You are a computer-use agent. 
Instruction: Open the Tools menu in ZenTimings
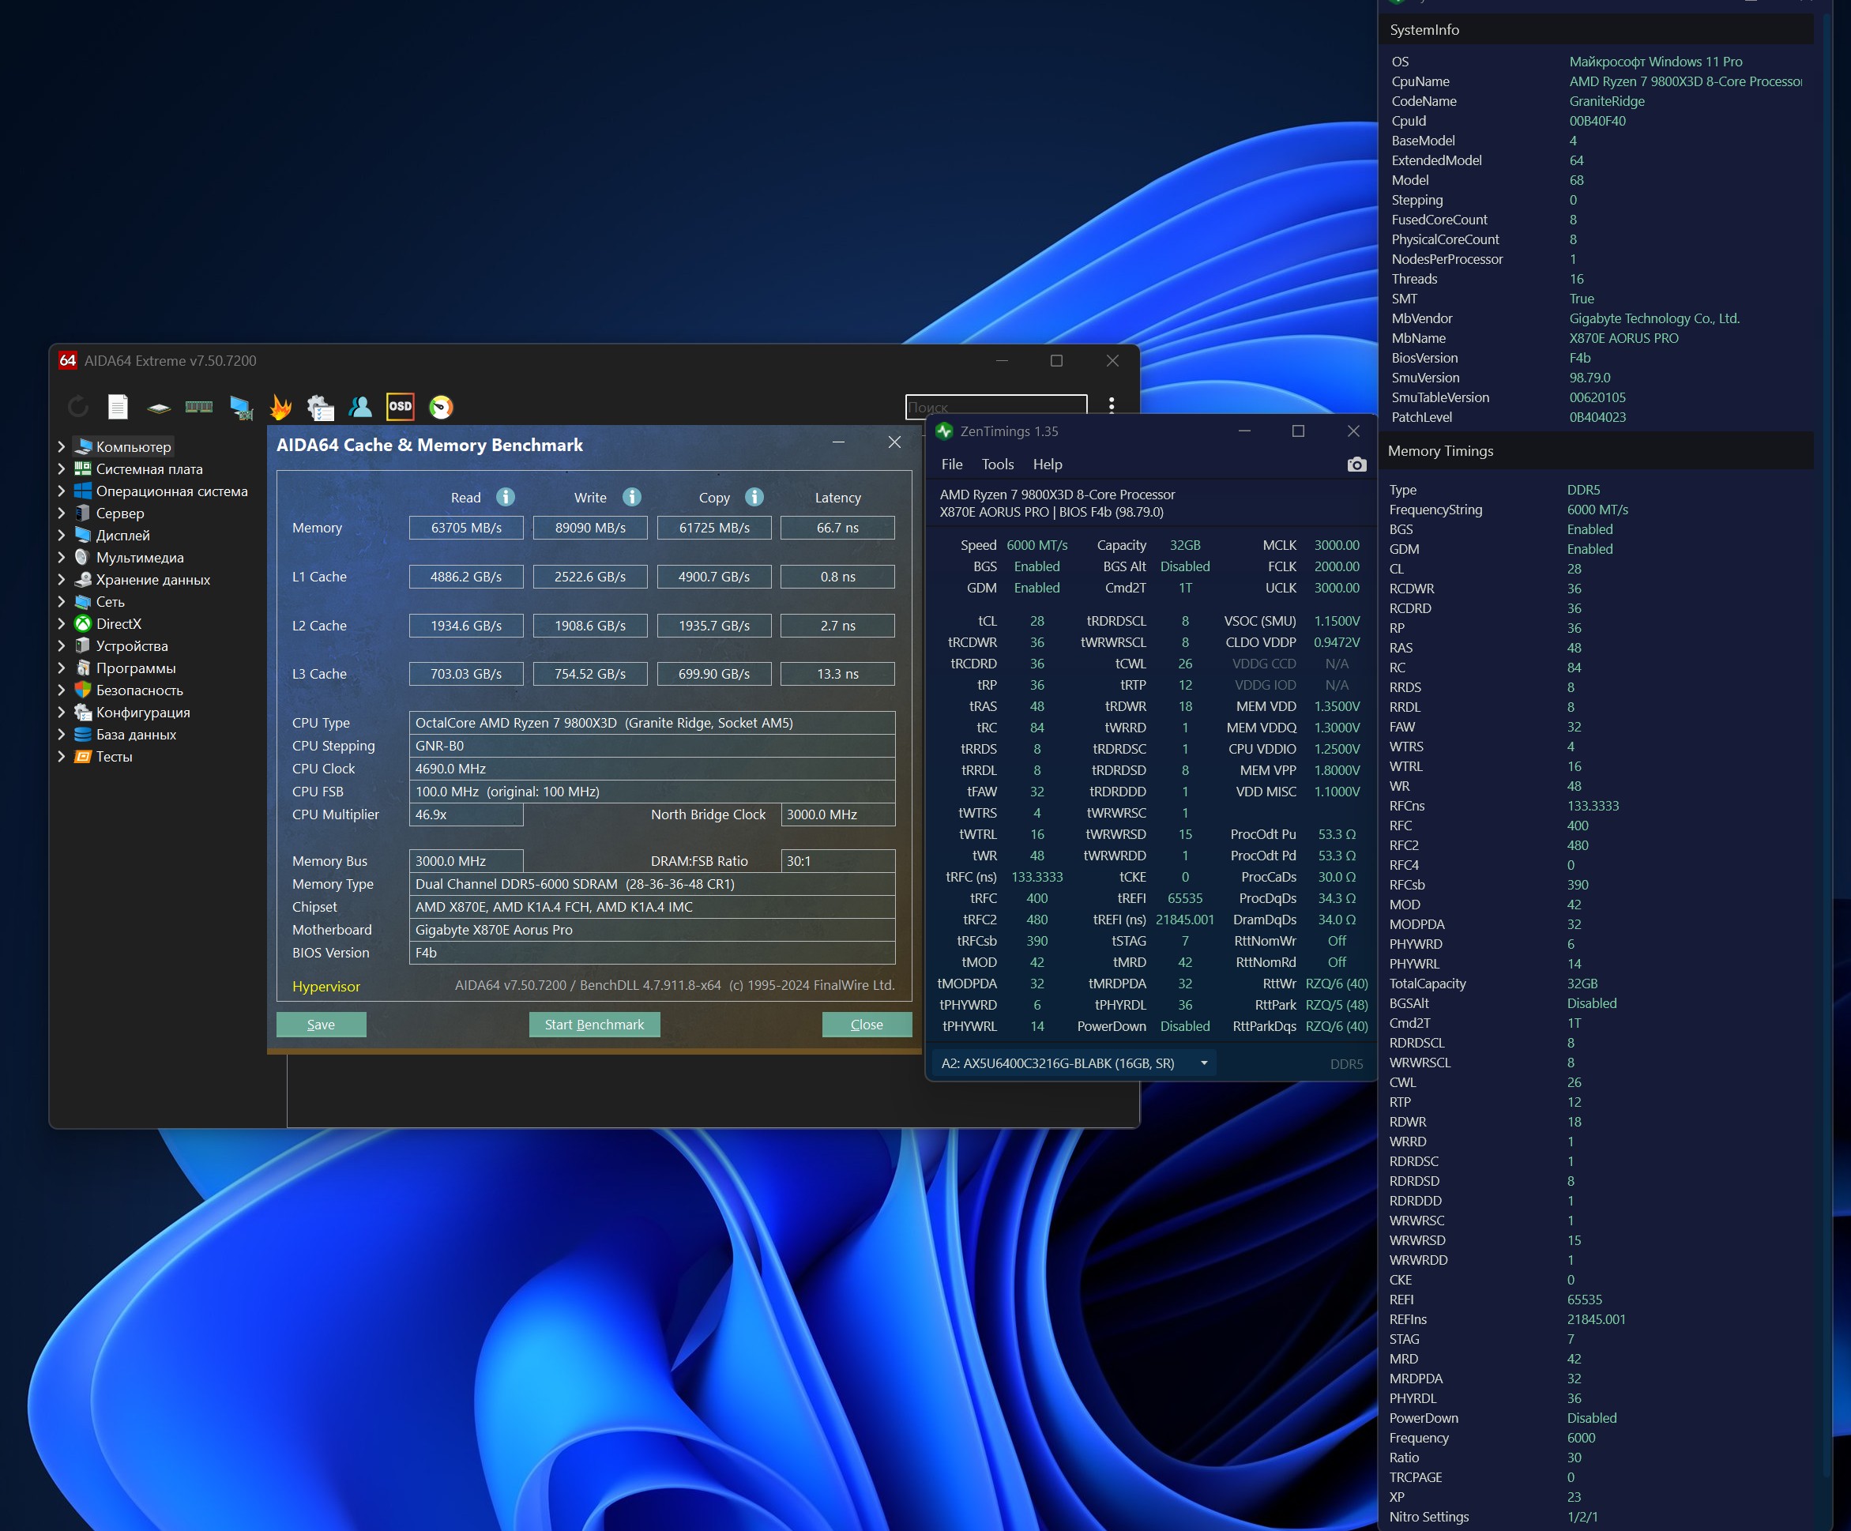coord(997,465)
